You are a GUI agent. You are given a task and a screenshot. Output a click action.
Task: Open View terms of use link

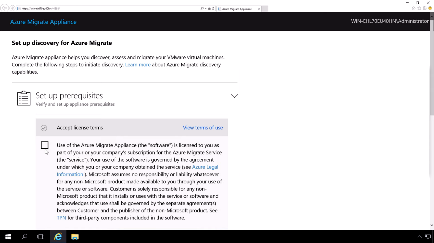pos(203,128)
